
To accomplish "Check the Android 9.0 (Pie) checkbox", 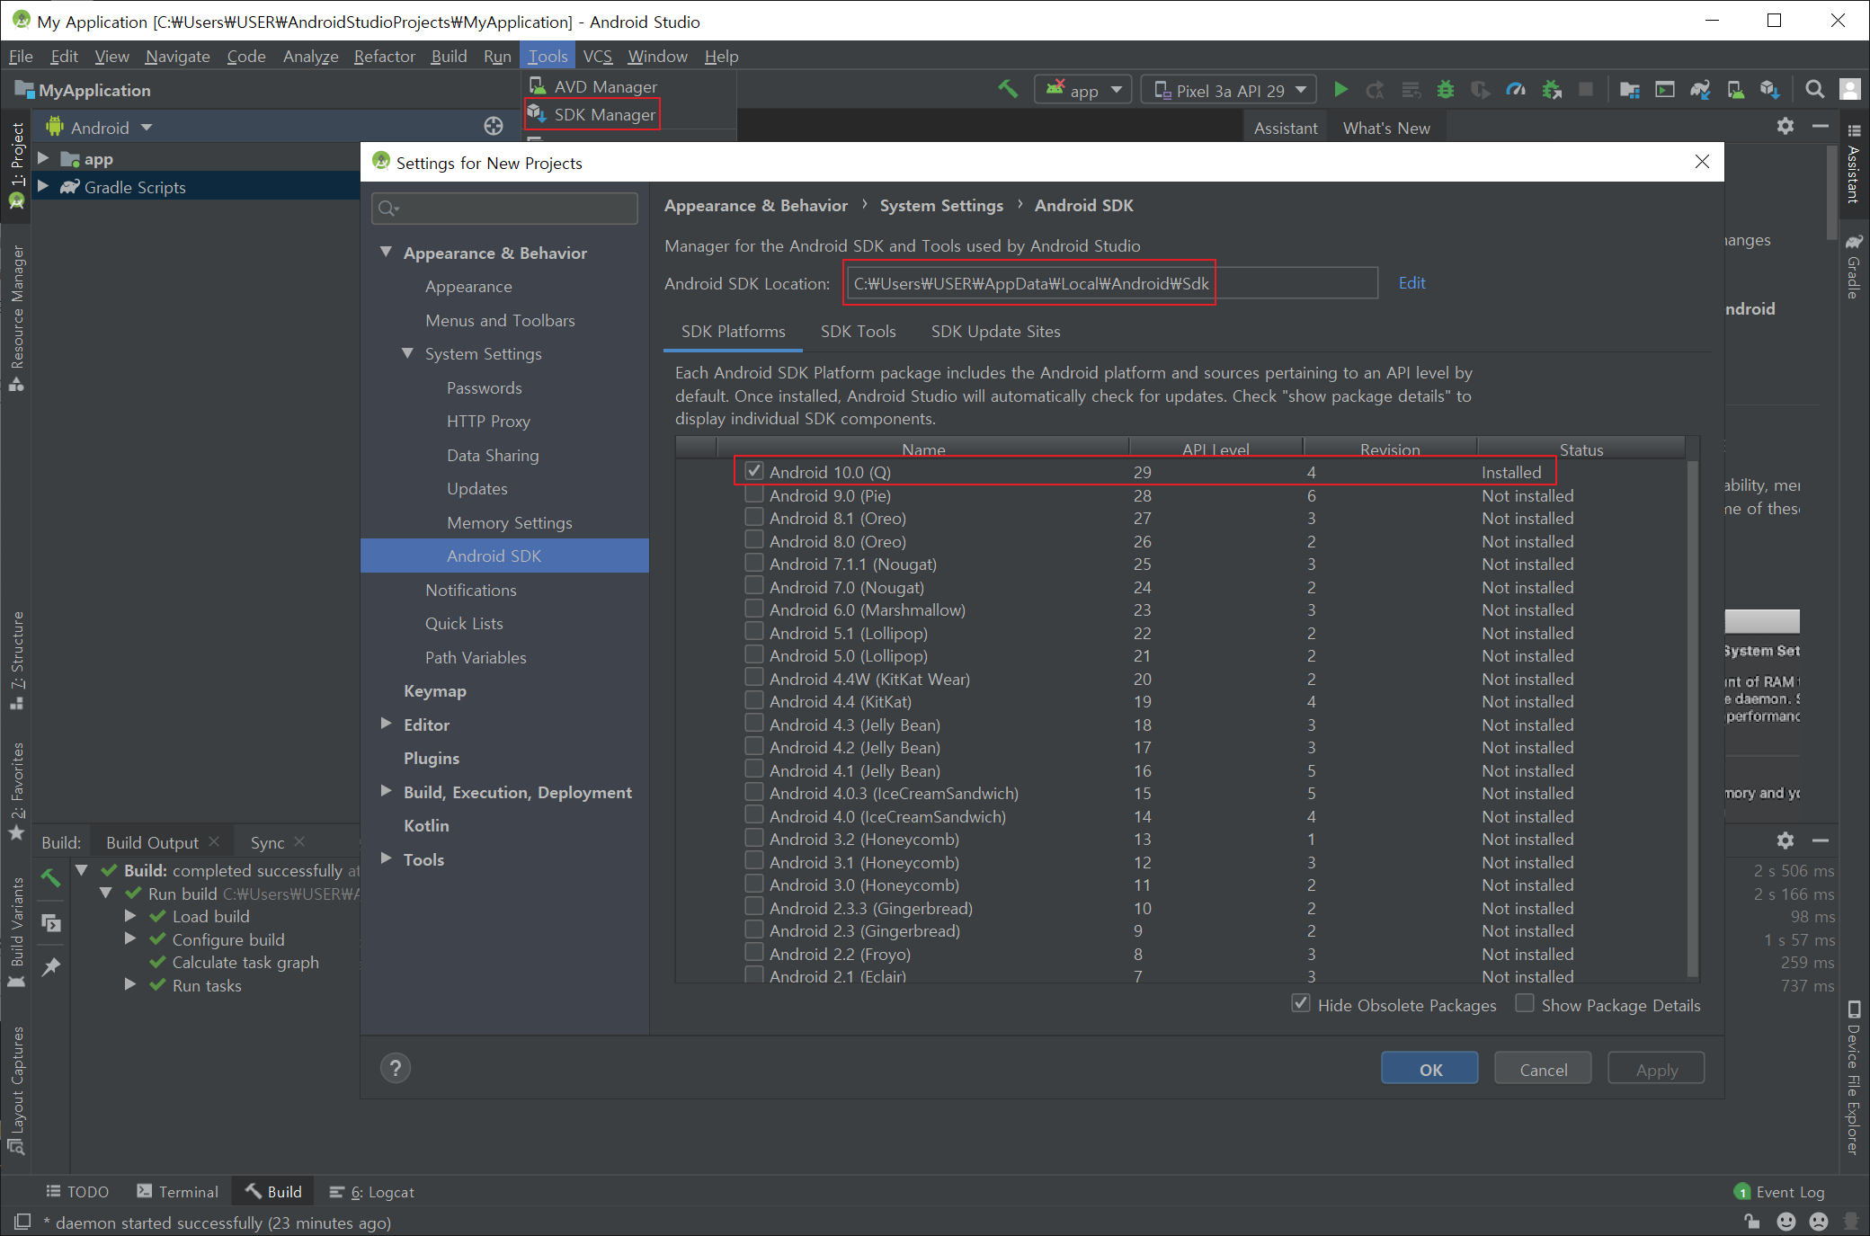I will pyautogui.click(x=753, y=494).
